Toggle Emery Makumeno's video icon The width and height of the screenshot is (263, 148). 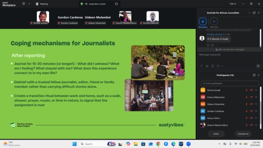(251, 97)
